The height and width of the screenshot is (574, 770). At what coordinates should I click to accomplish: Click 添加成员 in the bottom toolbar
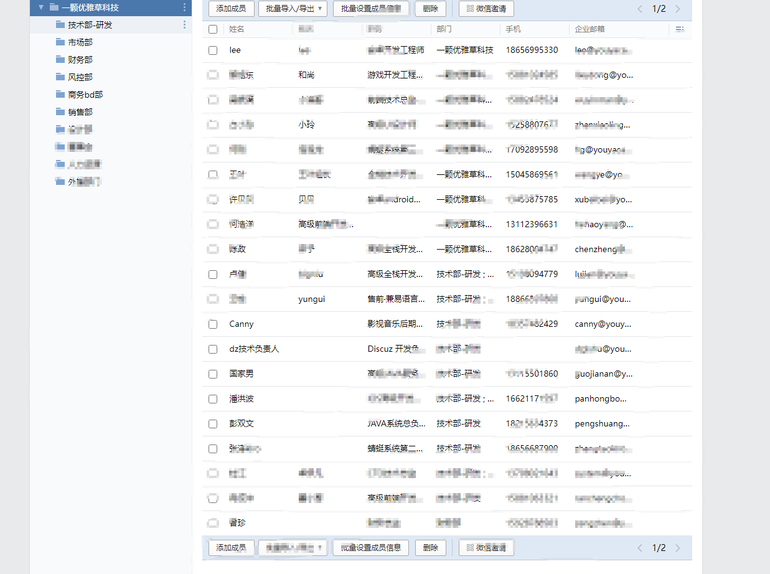[231, 548]
